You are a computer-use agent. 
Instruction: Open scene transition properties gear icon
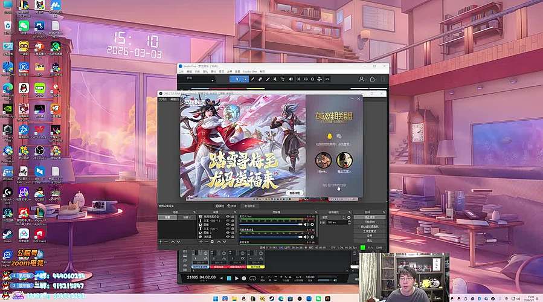349,217
